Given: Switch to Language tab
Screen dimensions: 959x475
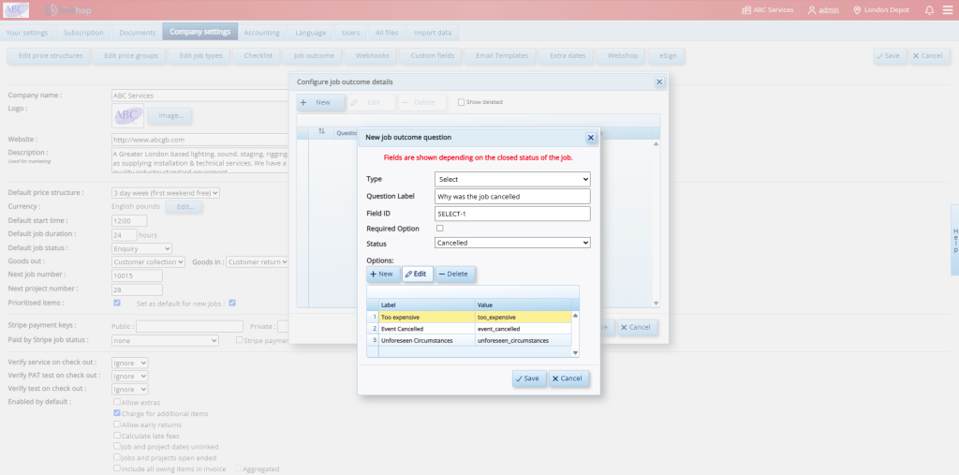Looking at the screenshot, I should [311, 33].
